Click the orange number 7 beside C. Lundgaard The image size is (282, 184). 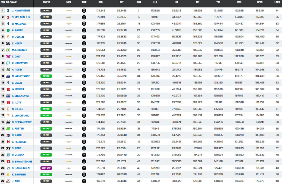pyautogui.click(x=8, y=115)
